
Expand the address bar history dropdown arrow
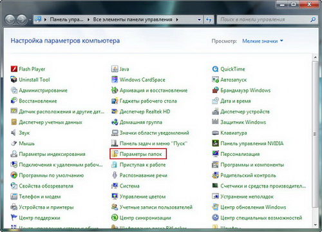click(x=200, y=19)
